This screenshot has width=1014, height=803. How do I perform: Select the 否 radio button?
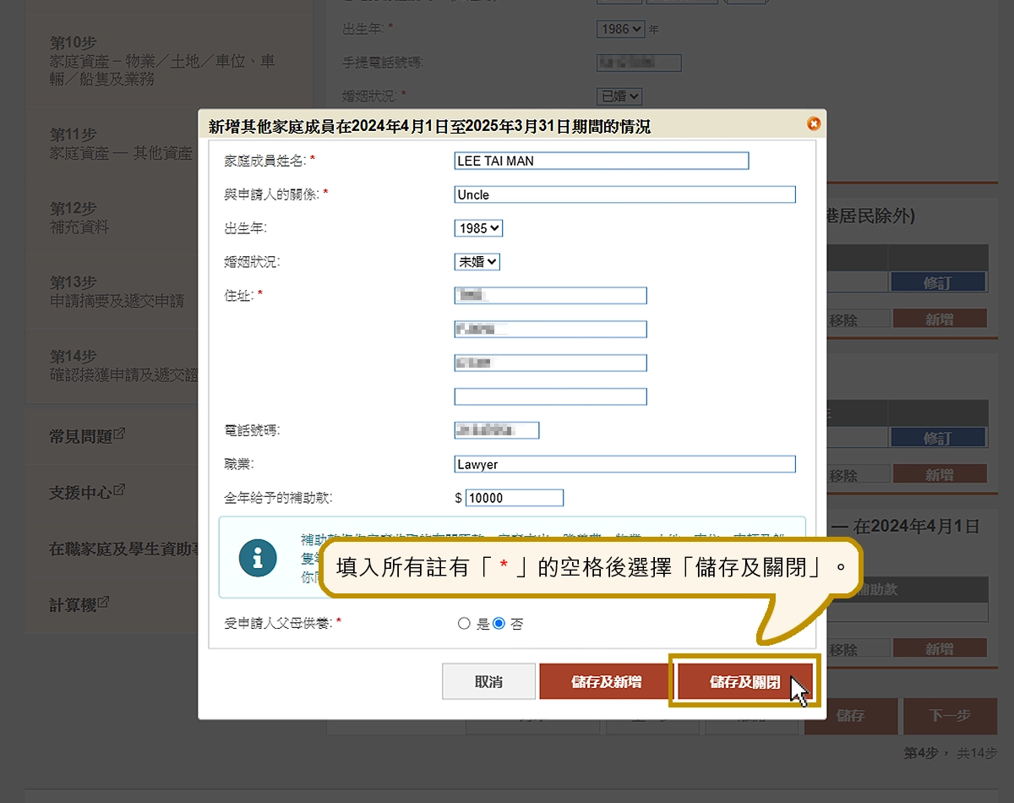click(499, 624)
